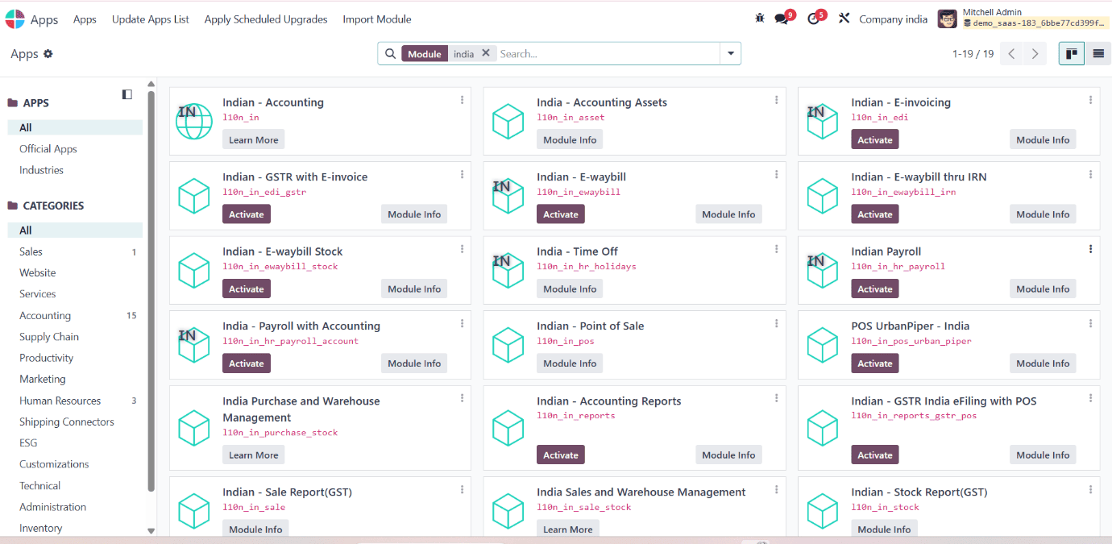The image size is (1112, 544).
Task: Open kebab menu on India - Time Off card
Action: [776, 249]
